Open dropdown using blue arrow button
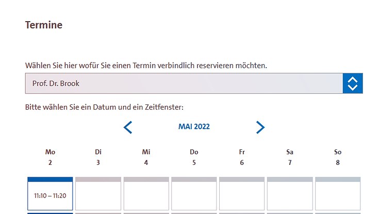This screenshot has height=214, width=378. tap(353, 83)
